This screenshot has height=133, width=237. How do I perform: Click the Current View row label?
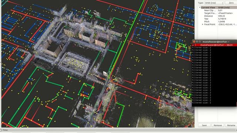click(208, 7)
